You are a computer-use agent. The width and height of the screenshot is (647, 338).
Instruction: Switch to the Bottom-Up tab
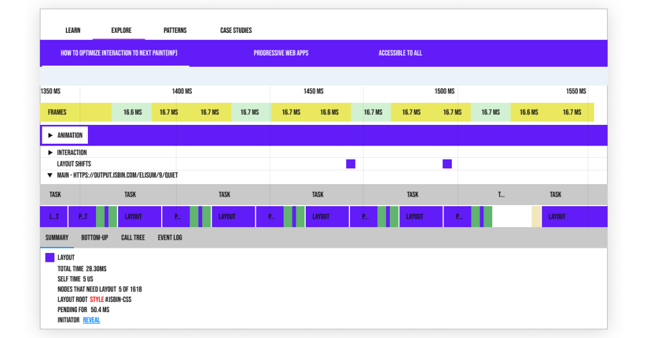[x=95, y=238]
